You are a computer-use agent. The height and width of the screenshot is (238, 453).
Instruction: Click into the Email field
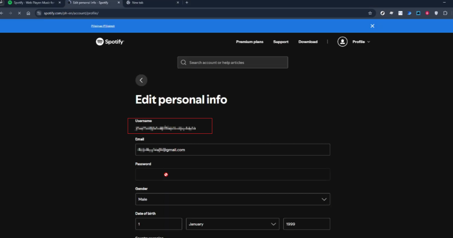click(233, 150)
